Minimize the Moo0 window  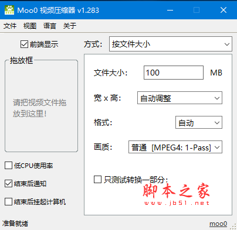pos(170,10)
